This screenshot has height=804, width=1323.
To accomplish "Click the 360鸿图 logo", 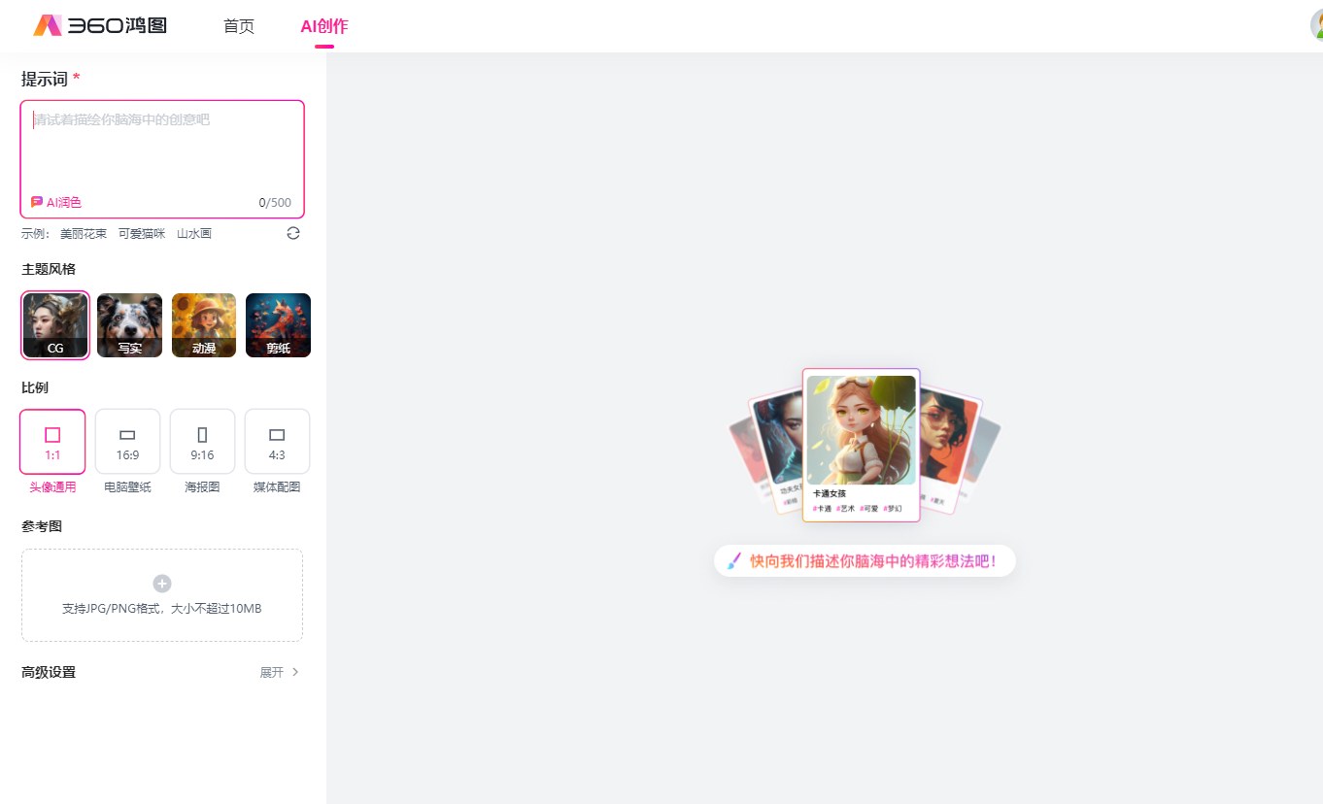I will pos(100,25).
